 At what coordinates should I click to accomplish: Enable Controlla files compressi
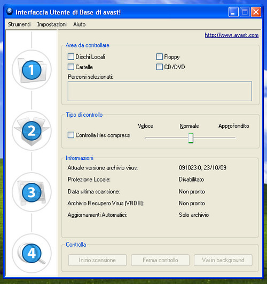tap(71, 135)
